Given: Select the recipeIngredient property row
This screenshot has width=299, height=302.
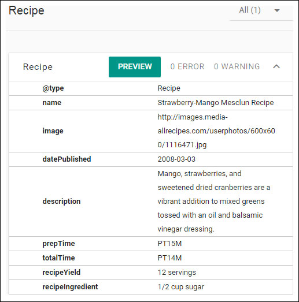Looking at the screenshot, I should click(151, 287).
